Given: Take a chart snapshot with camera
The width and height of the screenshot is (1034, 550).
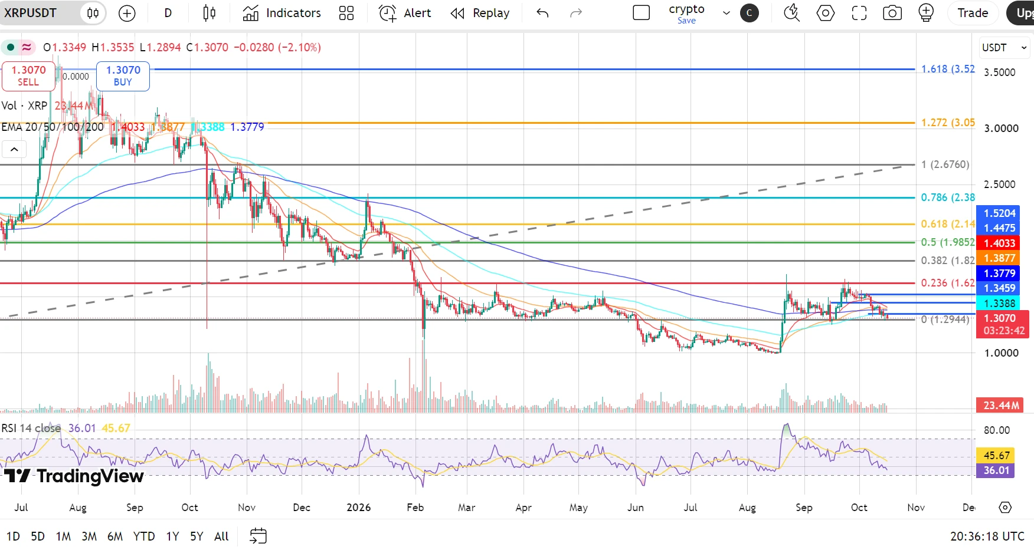Looking at the screenshot, I should tap(892, 13).
